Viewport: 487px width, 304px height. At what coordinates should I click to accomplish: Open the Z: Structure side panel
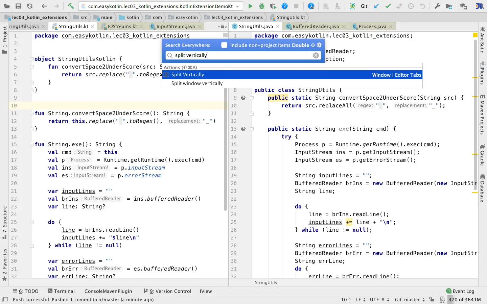(x=4, y=222)
